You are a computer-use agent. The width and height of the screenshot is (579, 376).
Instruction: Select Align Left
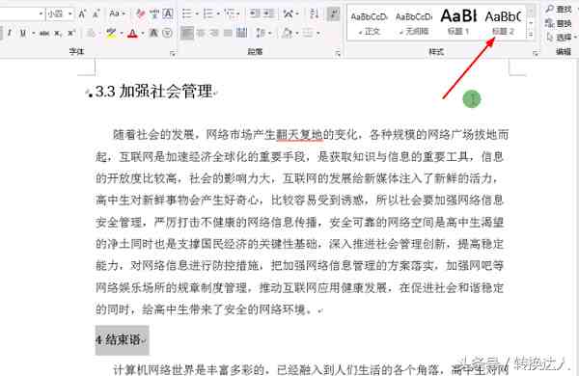(187, 33)
